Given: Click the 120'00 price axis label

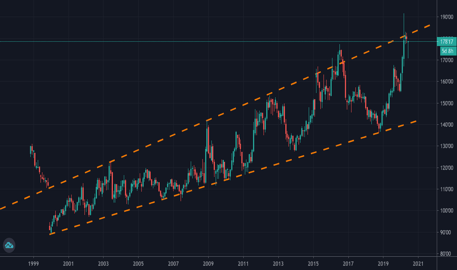Looking at the screenshot, I should tap(447, 168).
